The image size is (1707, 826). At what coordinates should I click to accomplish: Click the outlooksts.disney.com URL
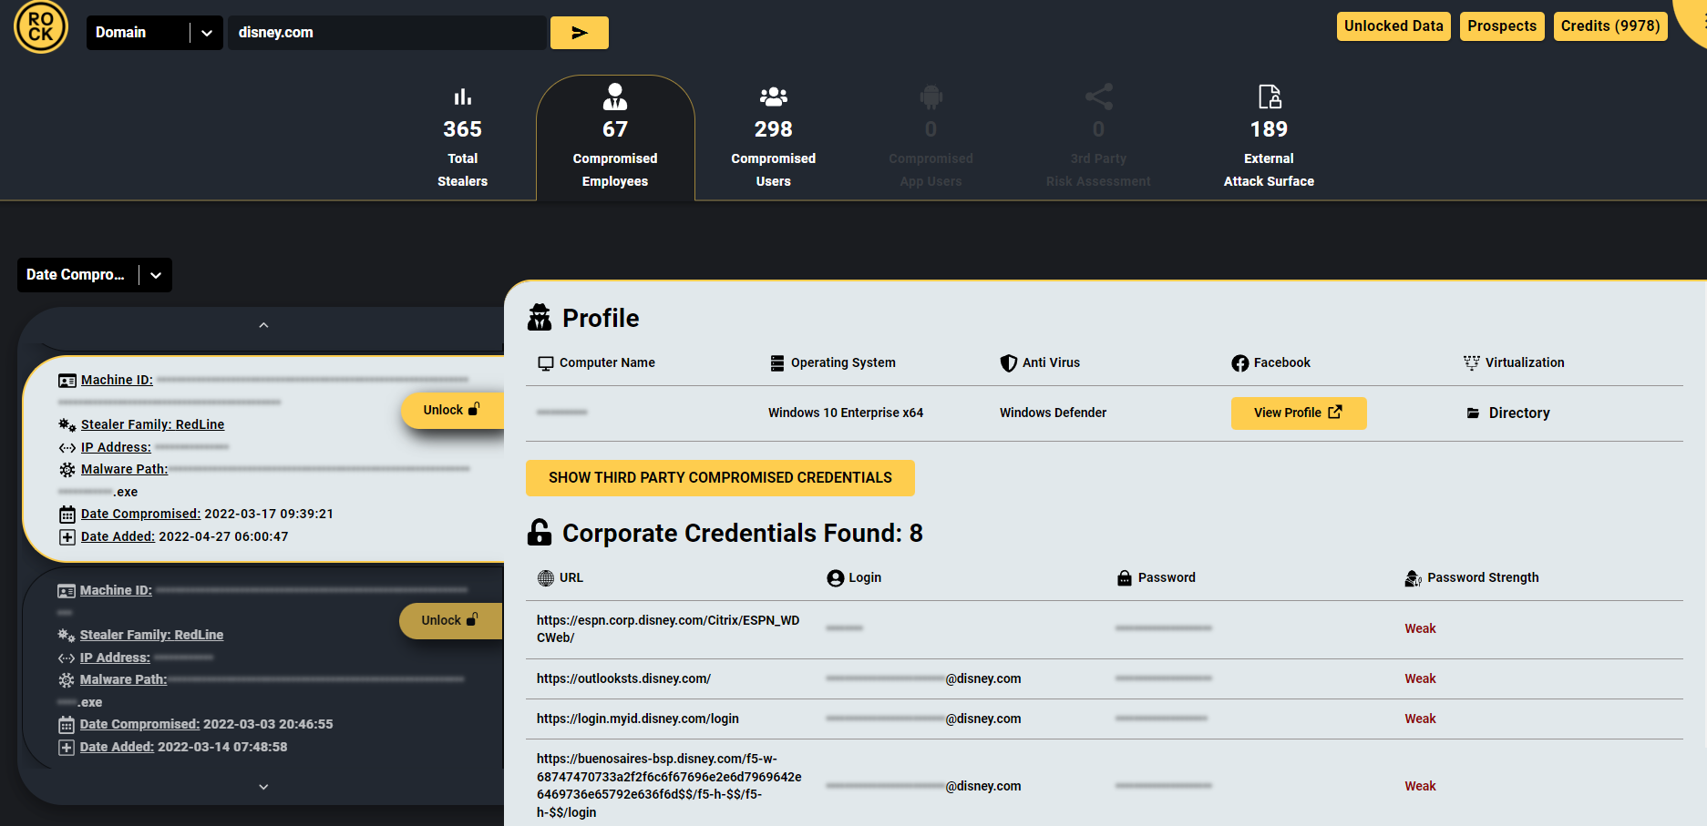tap(623, 679)
